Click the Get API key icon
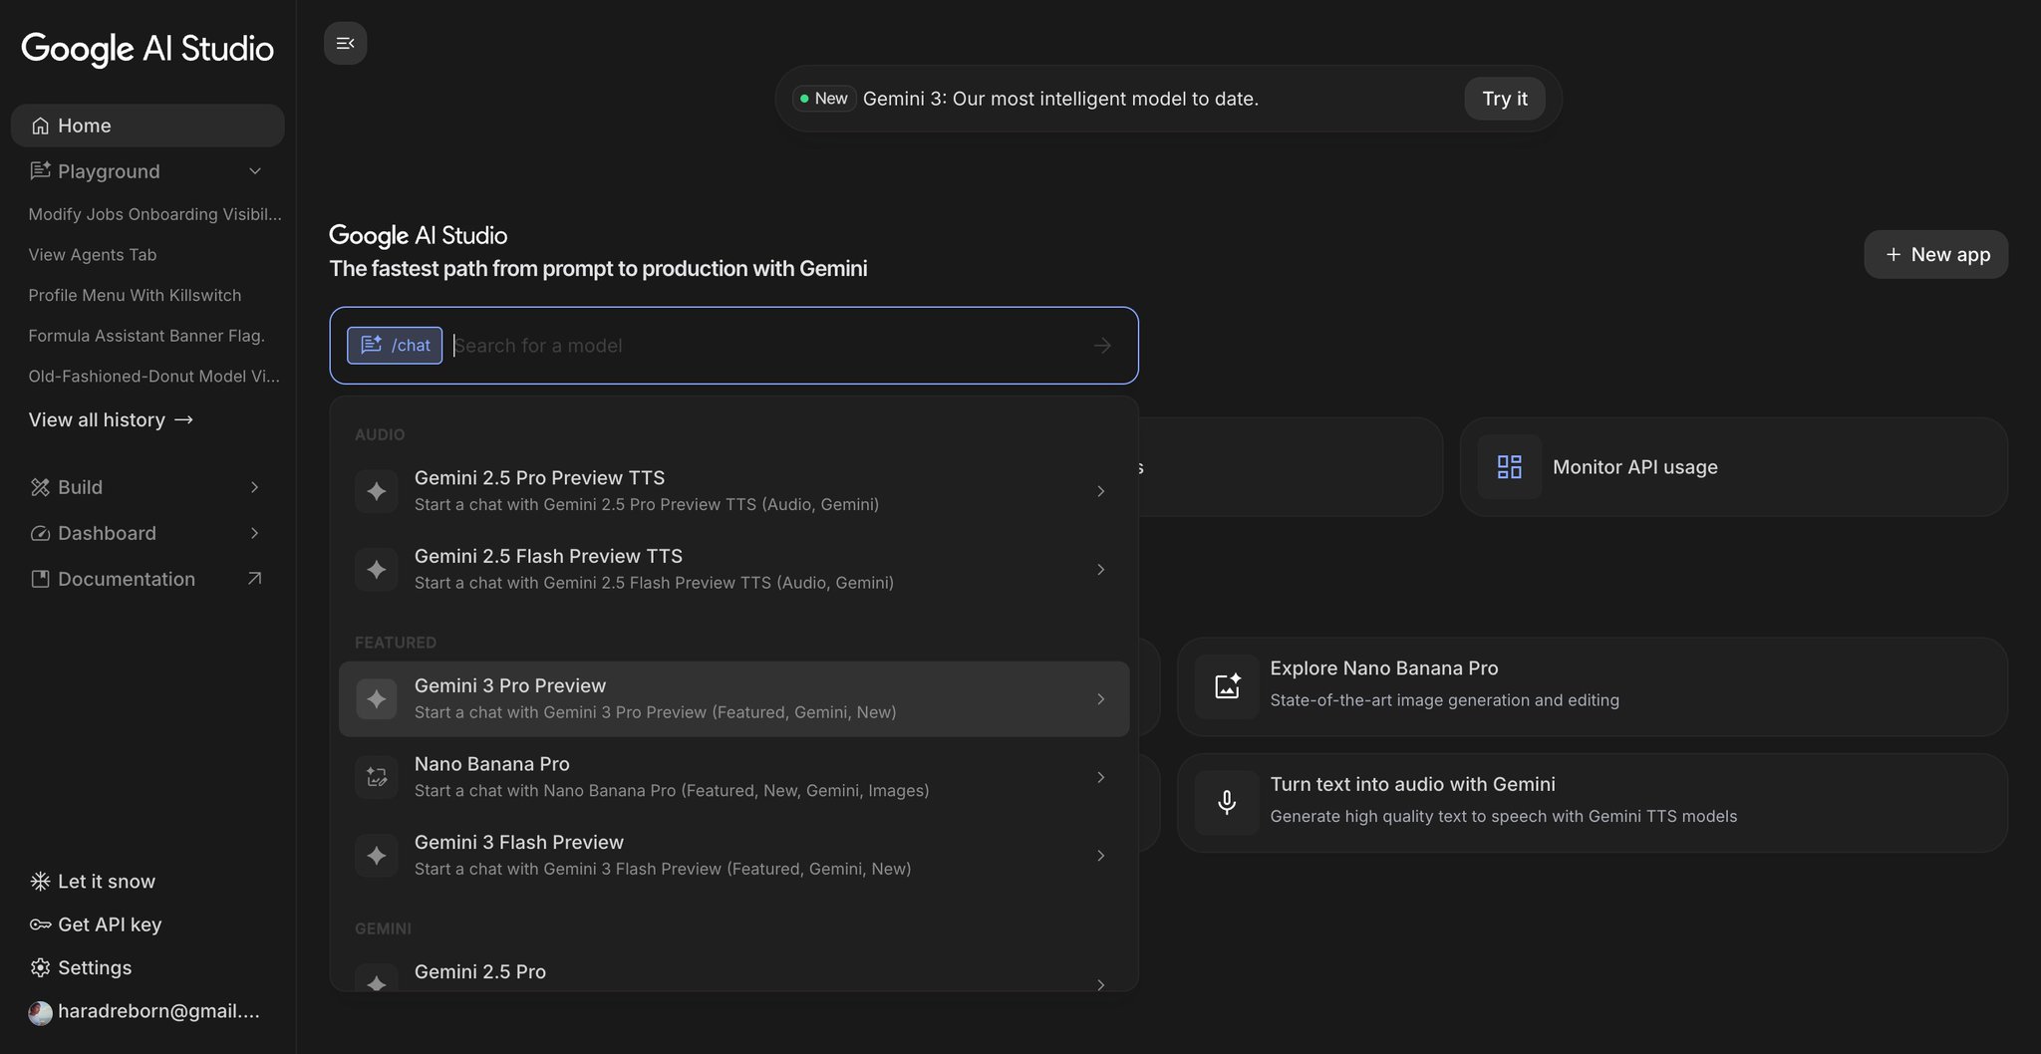 pos(40,924)
